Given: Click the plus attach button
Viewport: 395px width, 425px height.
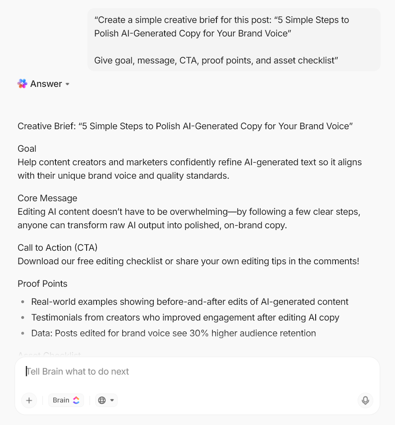Looking at the screenshot, I should pos(29,400).
